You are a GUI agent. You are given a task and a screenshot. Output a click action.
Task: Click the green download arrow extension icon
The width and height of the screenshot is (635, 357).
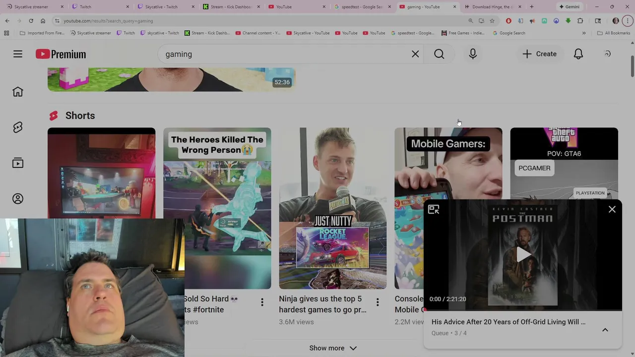coord(568,21)
